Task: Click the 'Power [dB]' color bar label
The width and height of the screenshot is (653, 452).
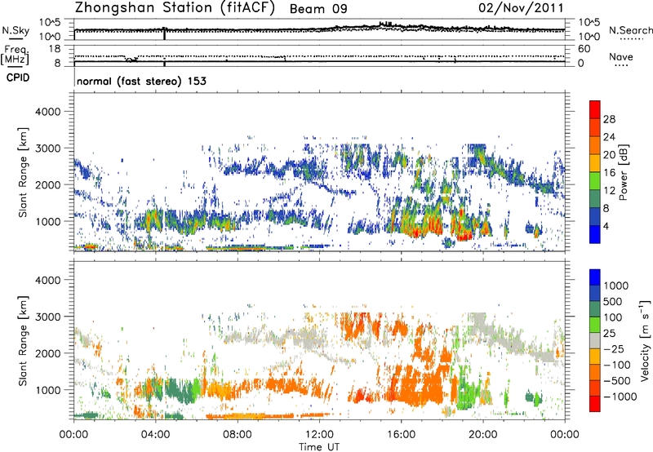Action: (x=623, y=172)
